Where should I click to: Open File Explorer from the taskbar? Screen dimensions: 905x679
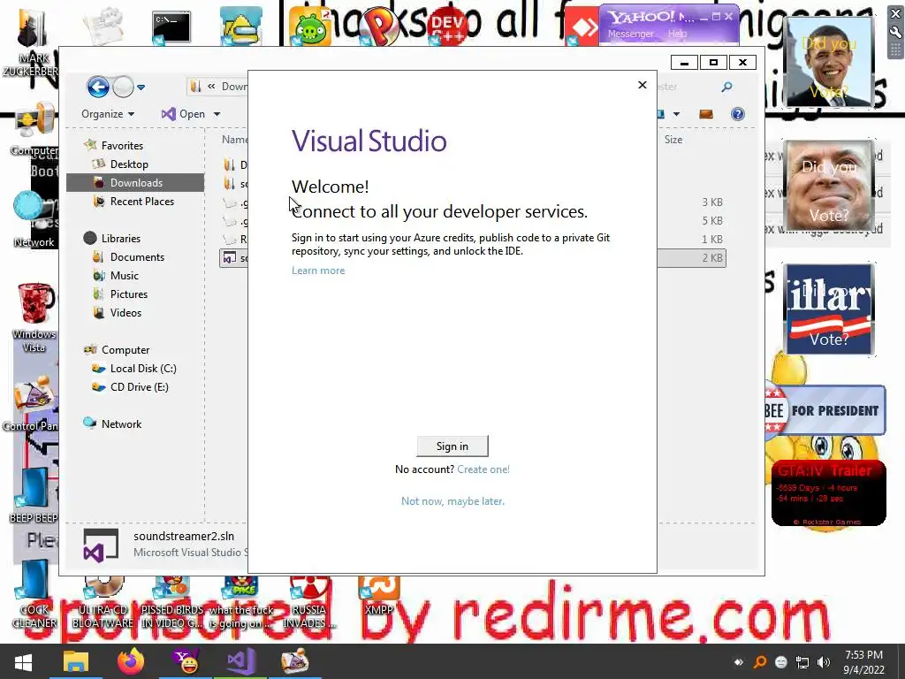76,661
